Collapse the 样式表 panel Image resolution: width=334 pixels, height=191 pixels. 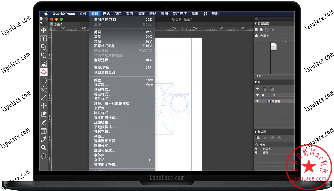coord(255,132)
